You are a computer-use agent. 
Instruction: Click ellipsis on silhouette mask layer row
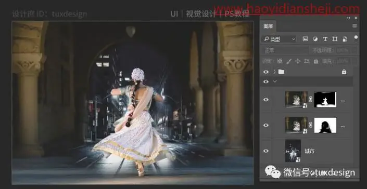click(x=343, y=127)
